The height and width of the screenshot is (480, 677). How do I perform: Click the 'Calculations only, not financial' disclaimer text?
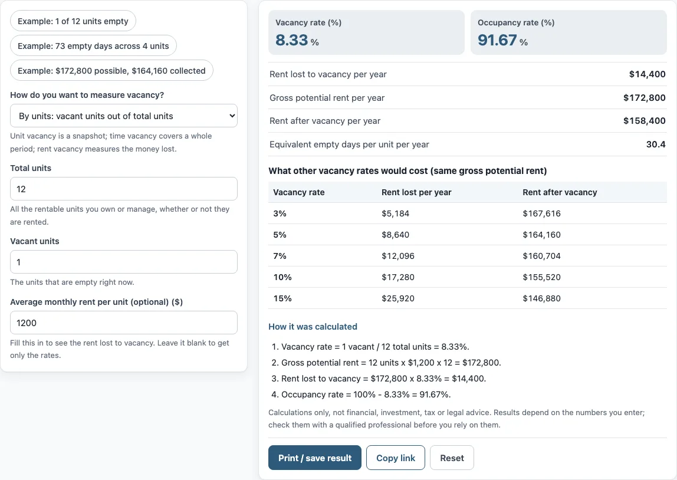pos(456,418)
